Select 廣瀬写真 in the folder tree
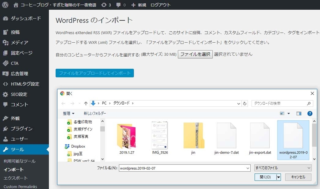This screenshot has height=189, width=320. [77, 137]
